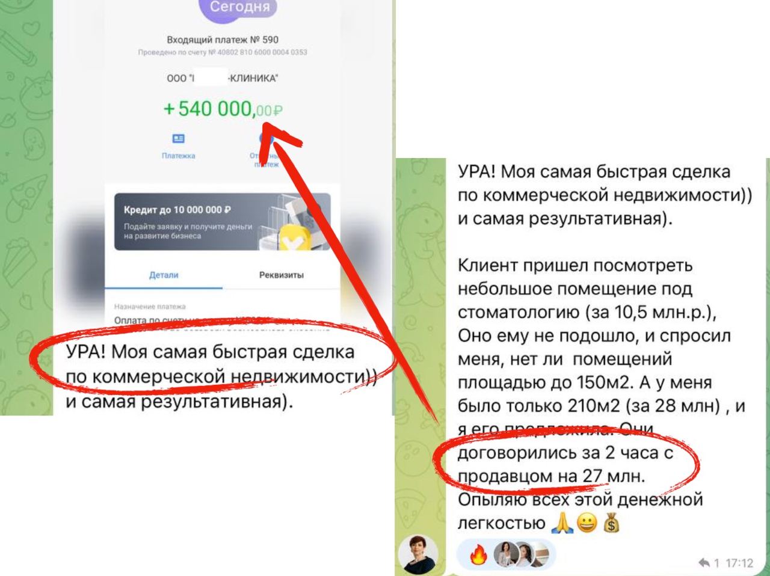Image resolution: width=770 pixels, height=576 pixels.
Task: Switch to the Реквизиты tab
Action: pyautogui.click(x=281, y=275)
